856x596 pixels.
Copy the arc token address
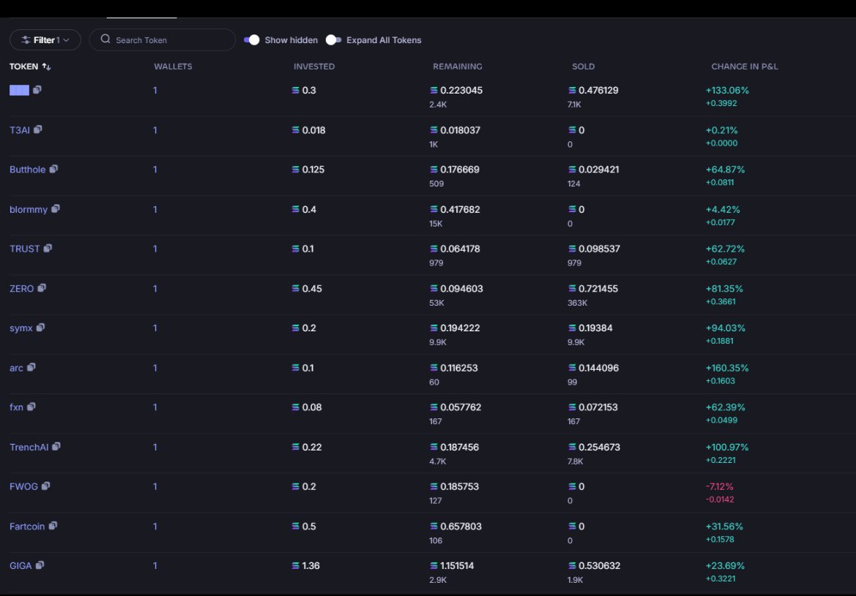(31, 367)
